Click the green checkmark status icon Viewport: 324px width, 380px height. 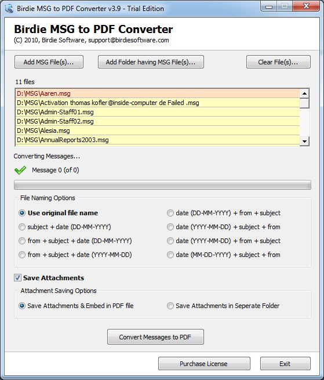point(20,170)
